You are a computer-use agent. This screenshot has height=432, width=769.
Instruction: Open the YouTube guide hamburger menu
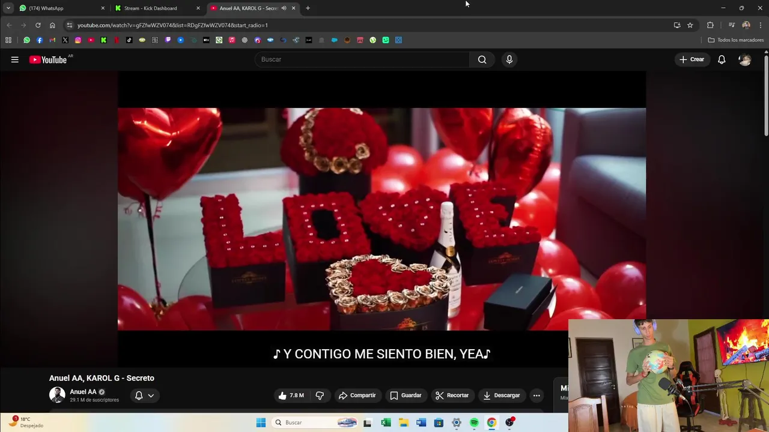(x=14, y=59)
